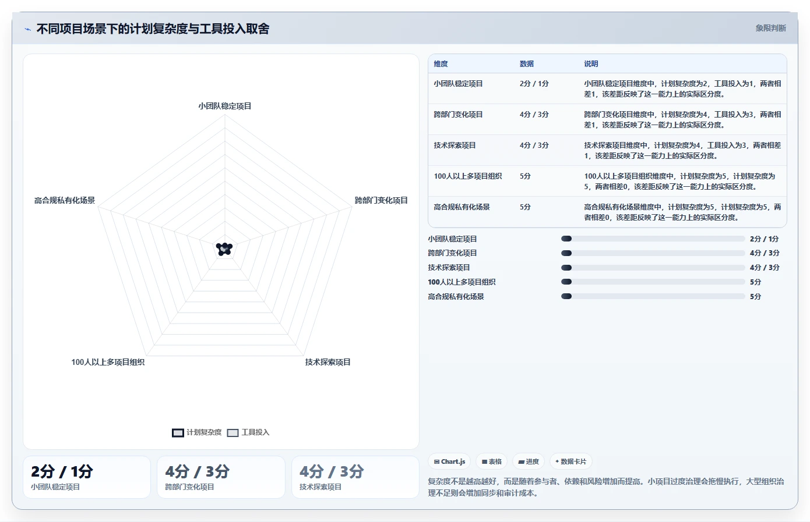Toggle the 计划复杂度 legend swatch
Screen dimensions: 810x522
(x=178, y=432)
